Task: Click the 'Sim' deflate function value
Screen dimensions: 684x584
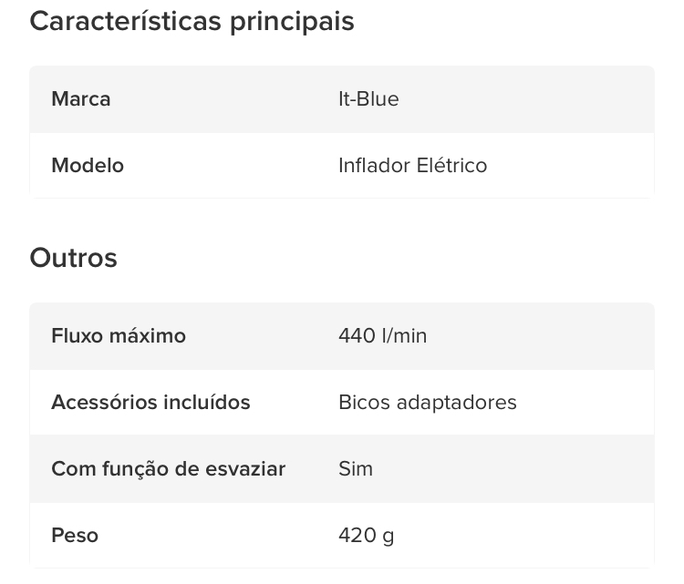Action: click(356, 469)
